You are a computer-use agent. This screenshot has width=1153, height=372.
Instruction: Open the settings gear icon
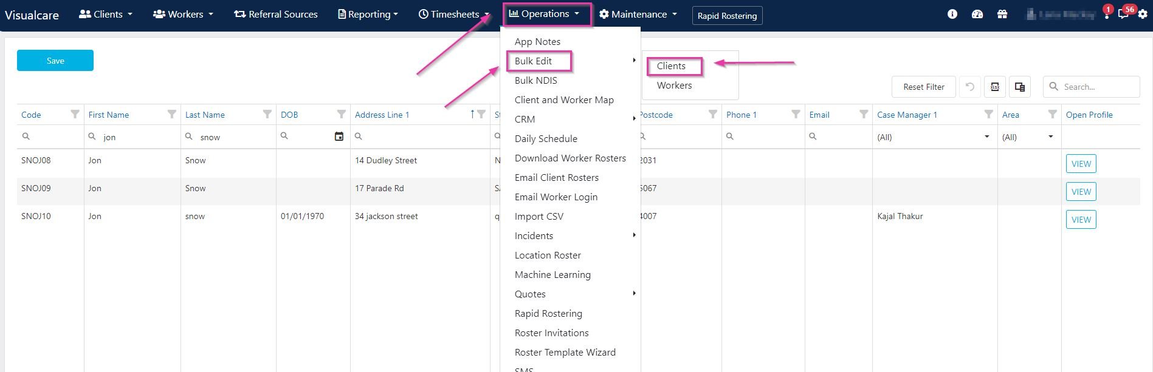pos(1143,14)
